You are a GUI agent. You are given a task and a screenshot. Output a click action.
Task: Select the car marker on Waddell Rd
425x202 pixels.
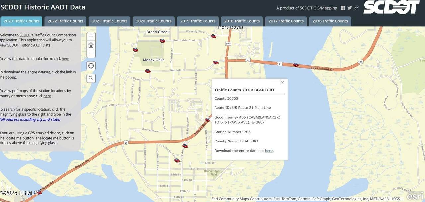tap(148, 71)
